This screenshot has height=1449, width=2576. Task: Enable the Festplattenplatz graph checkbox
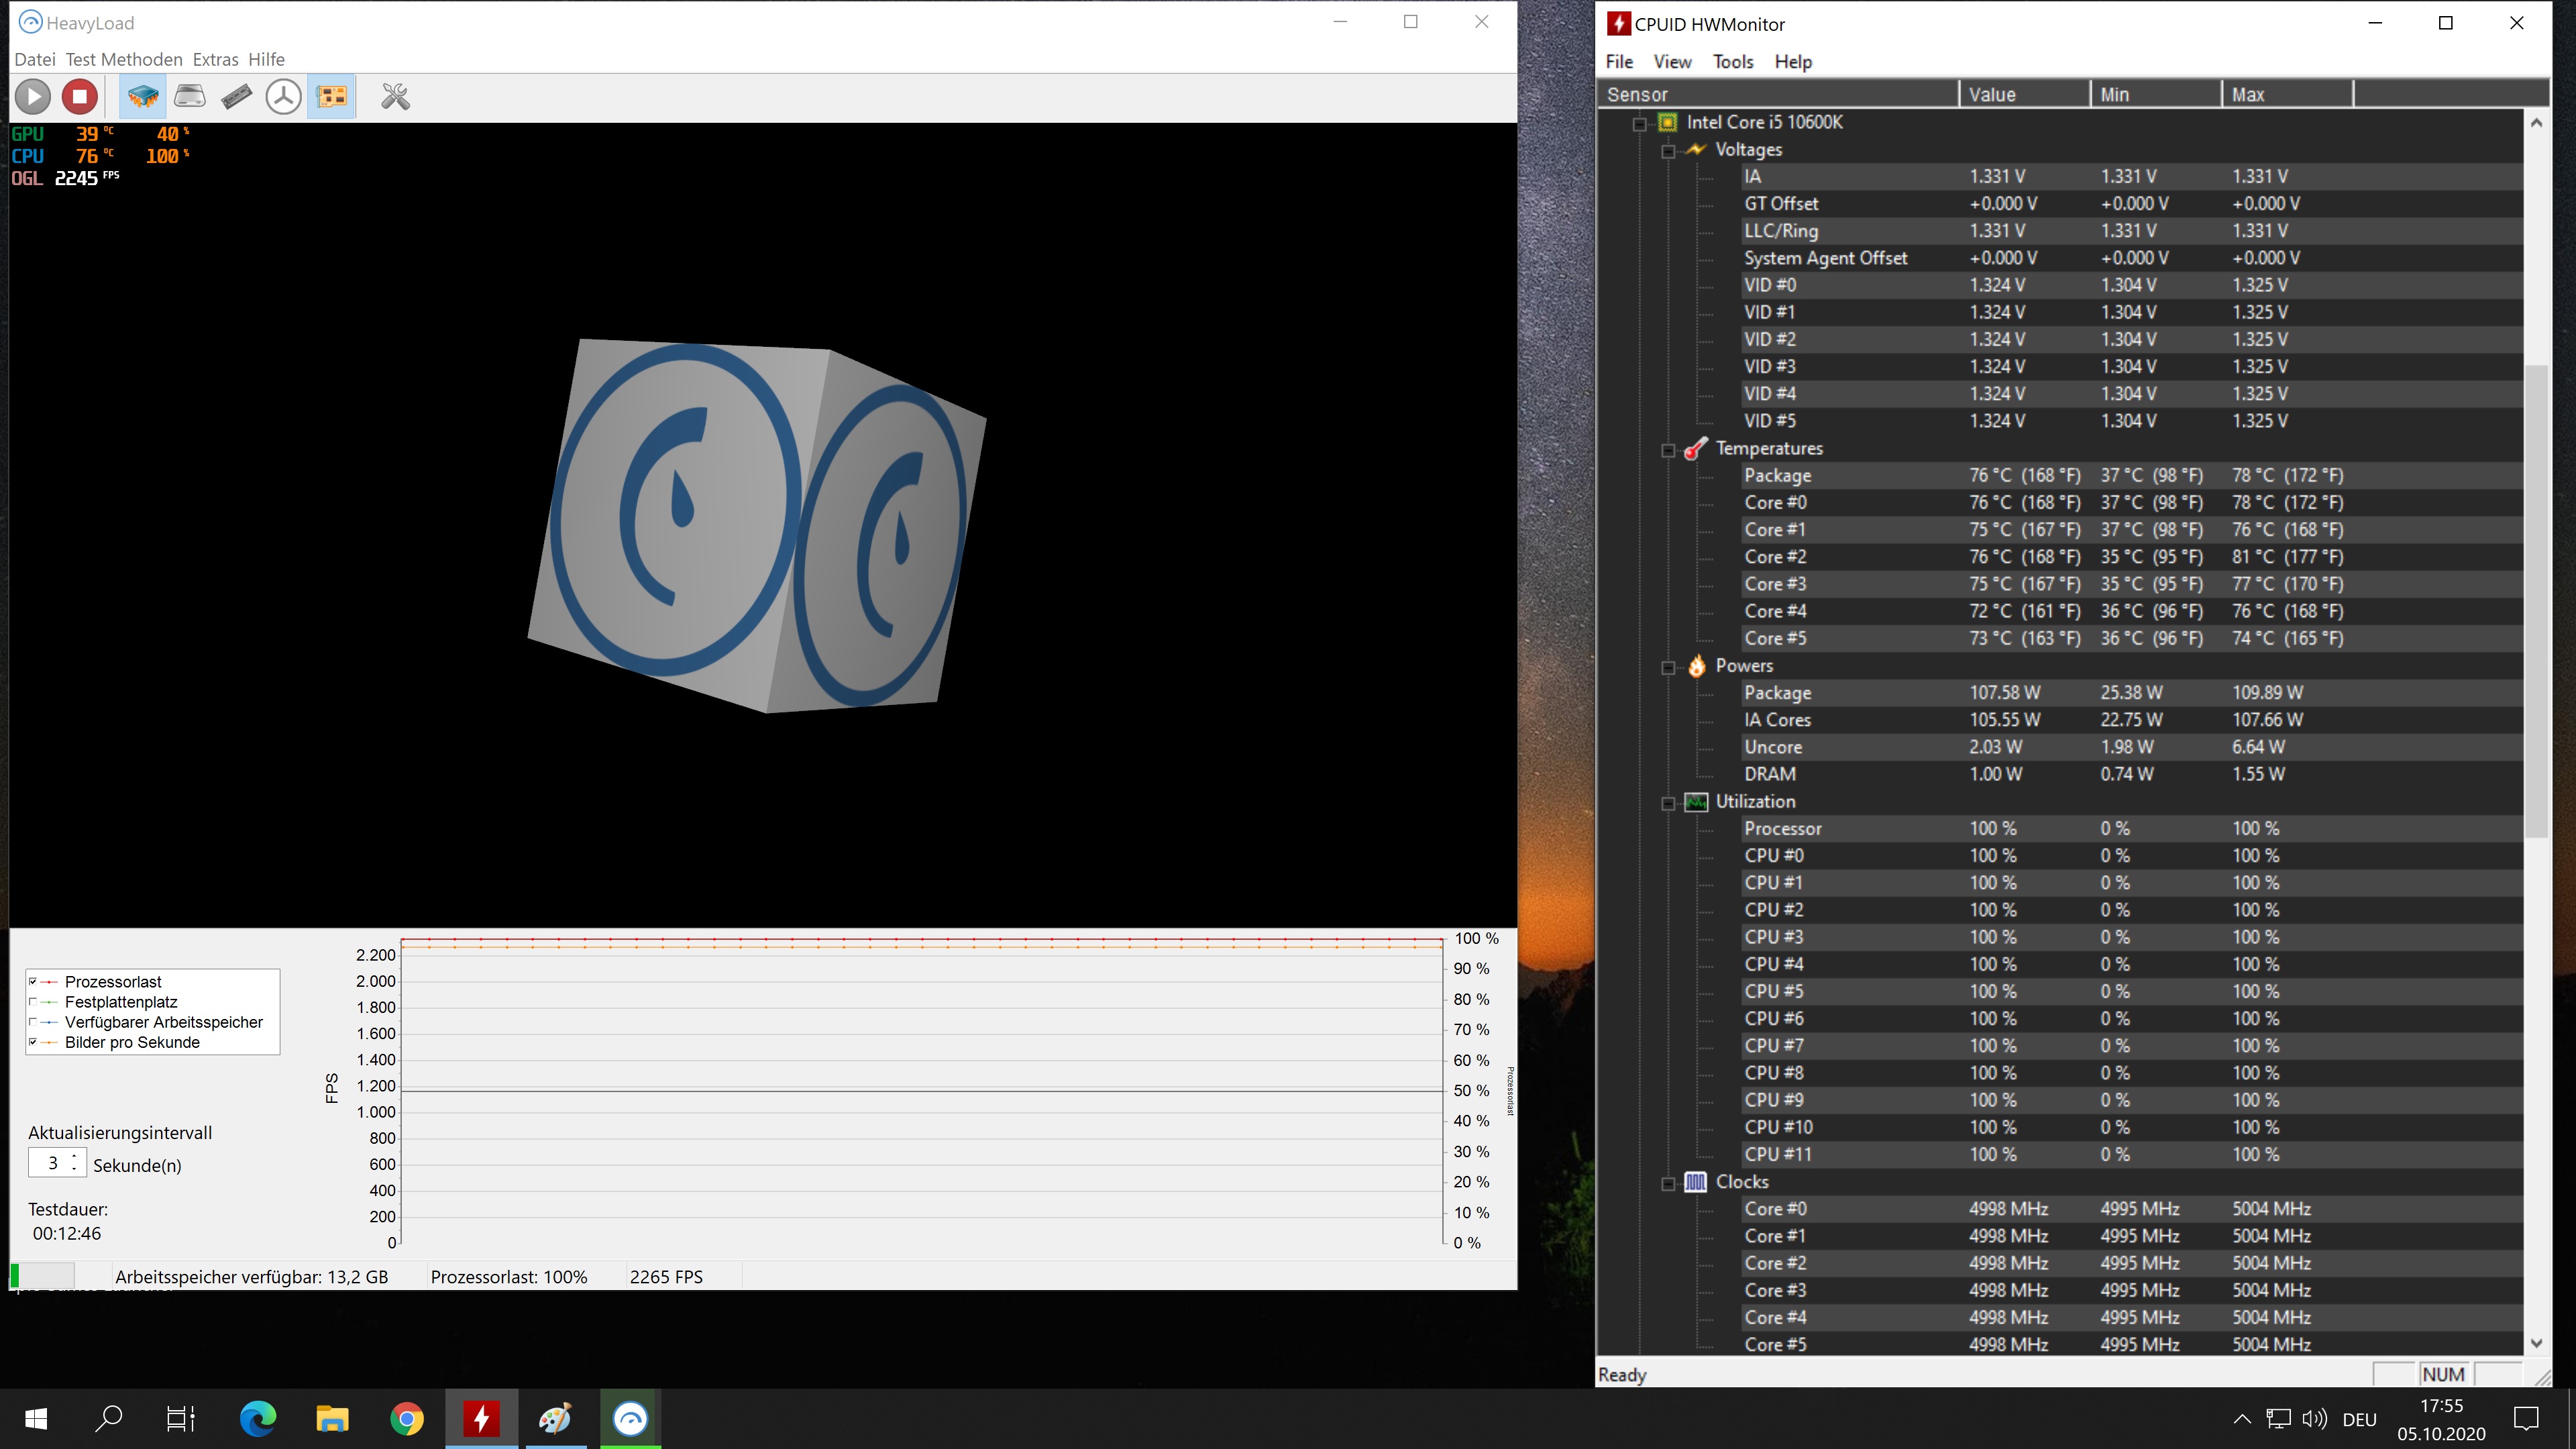33,1001
